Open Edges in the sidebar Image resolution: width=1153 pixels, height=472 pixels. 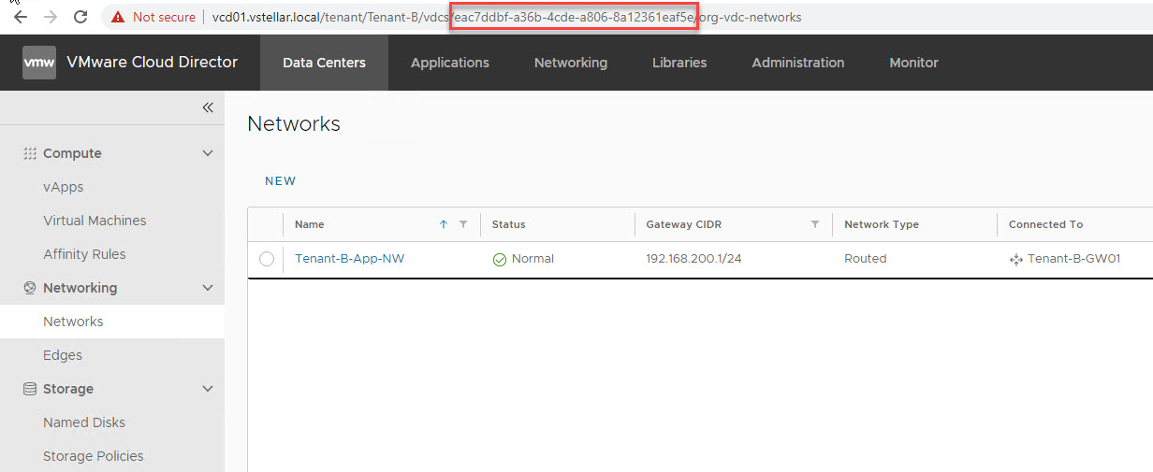[x=63, y=355]
